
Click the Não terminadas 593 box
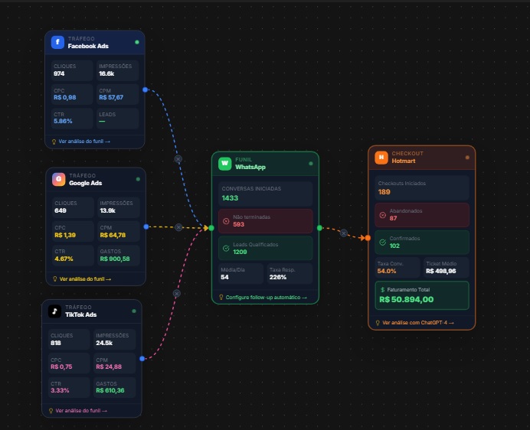tap(265, 221)
